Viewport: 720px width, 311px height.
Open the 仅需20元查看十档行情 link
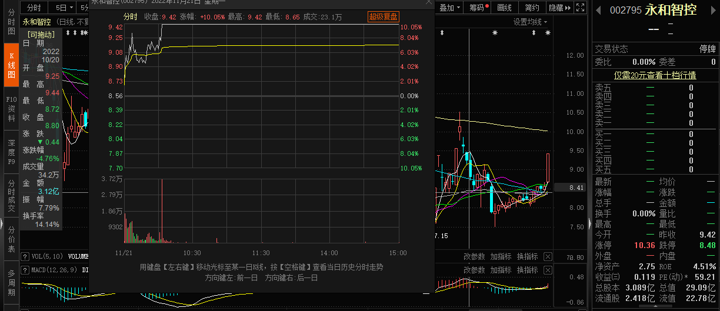[x=655, y=75]
